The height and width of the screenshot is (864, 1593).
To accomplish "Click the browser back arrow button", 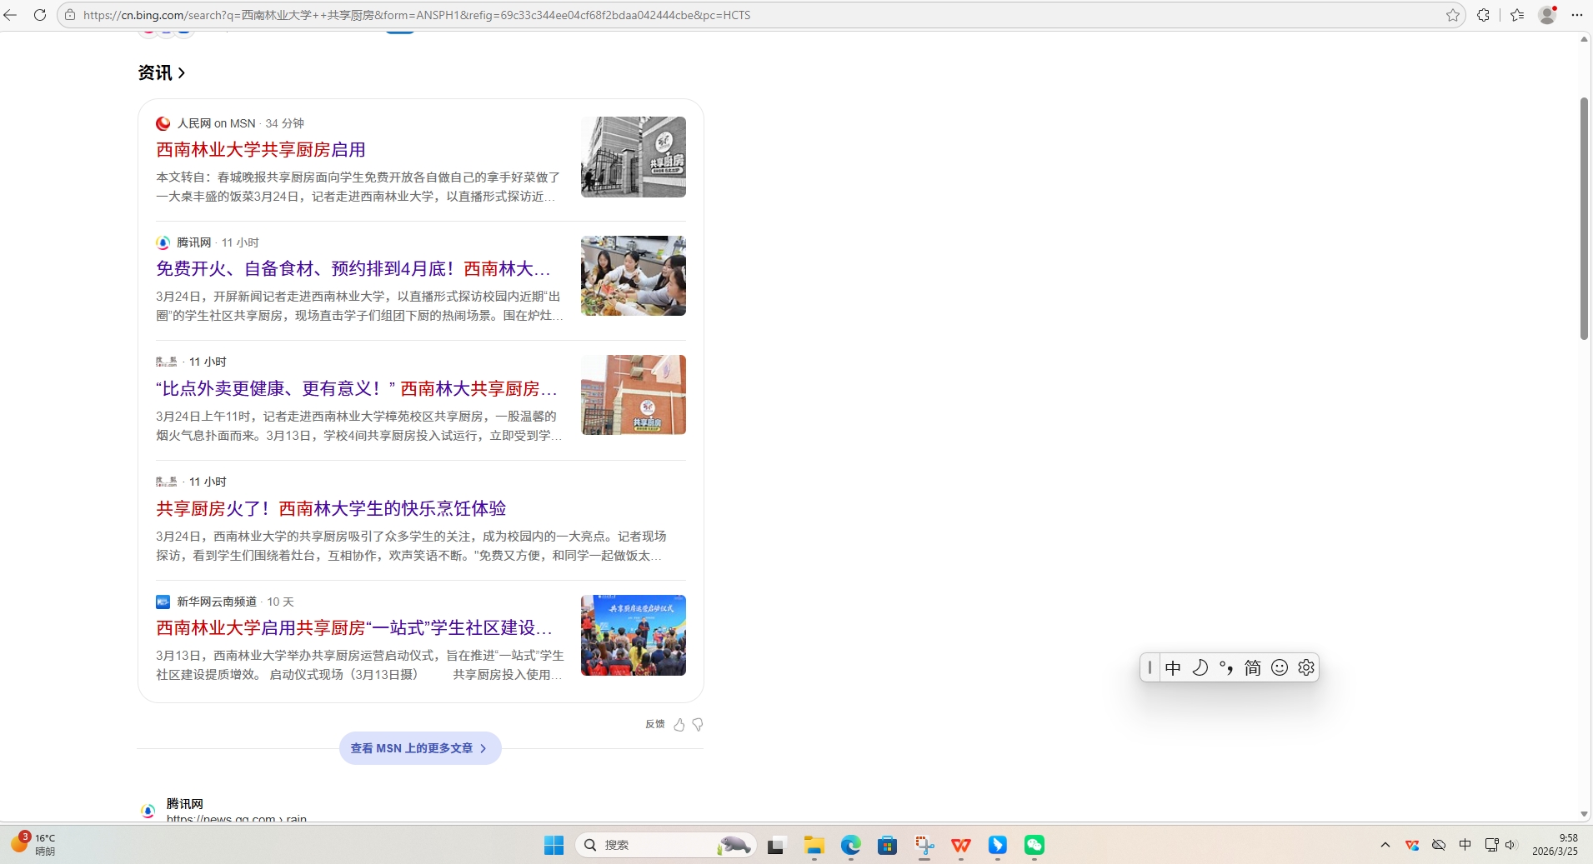I will coord(11,15).
